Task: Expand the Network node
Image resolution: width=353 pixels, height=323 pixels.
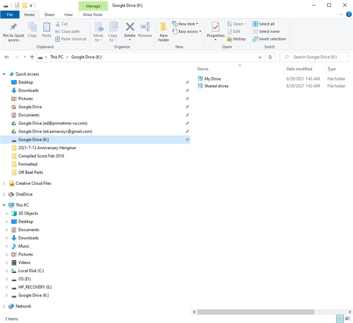Action: pos(4,306)
